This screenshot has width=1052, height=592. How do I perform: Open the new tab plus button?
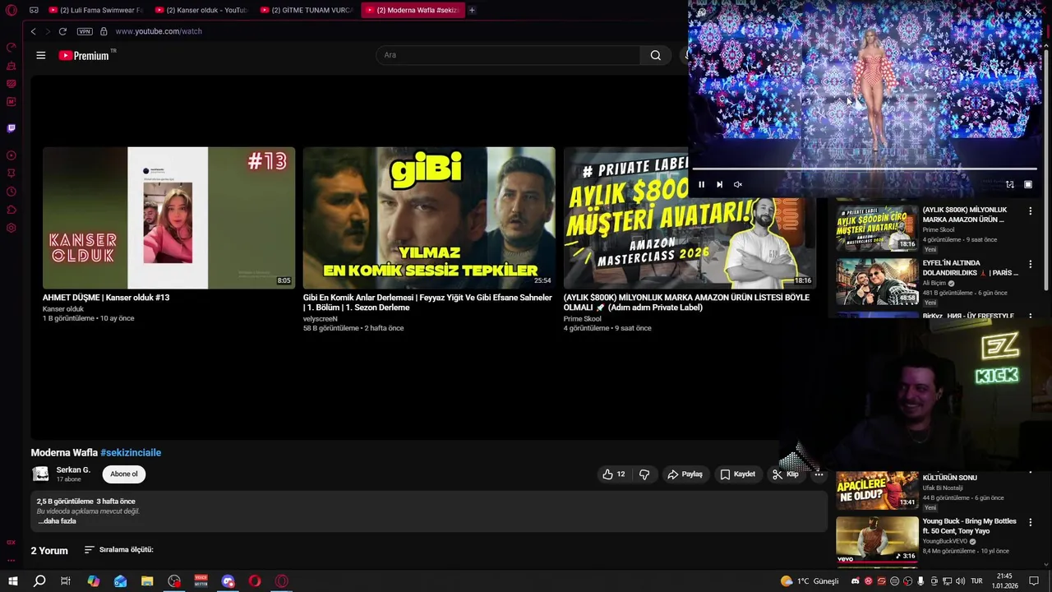click(472, 10)
